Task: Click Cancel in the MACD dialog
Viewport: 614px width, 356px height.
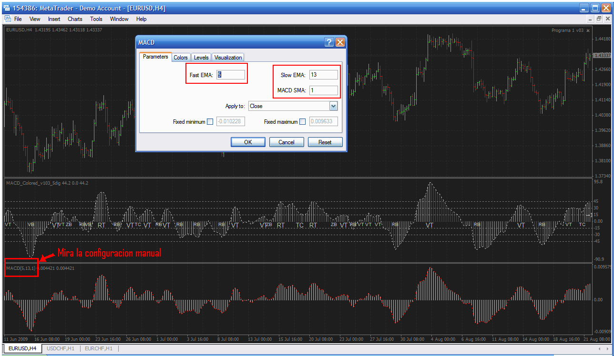Action: pyautogui.click(x=287, y=142)
